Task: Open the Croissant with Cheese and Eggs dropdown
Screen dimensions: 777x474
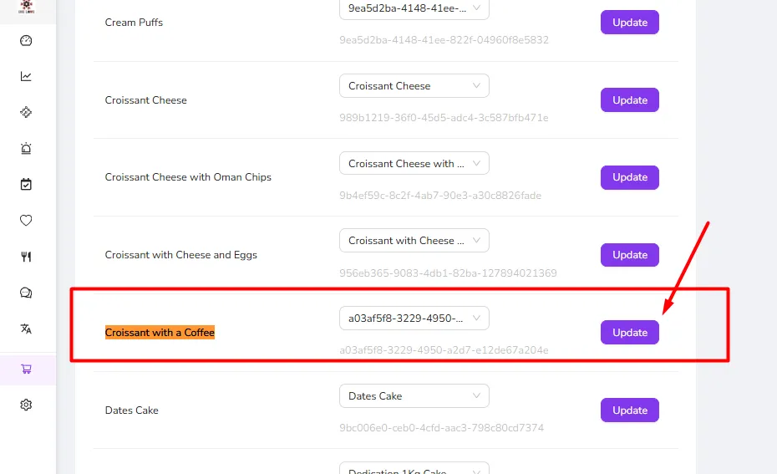Action: click(x=414, y=241)
